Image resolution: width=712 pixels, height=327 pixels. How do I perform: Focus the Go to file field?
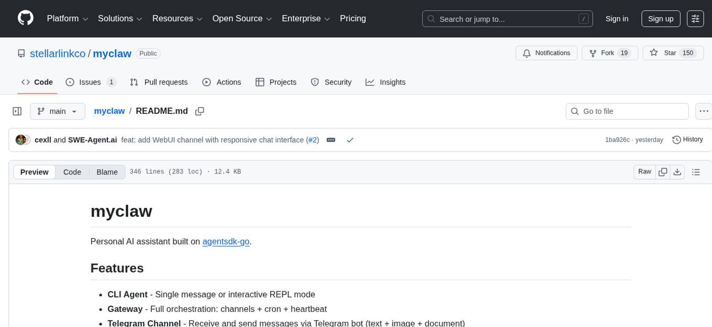pyautogui.click(x=627, y=111)
